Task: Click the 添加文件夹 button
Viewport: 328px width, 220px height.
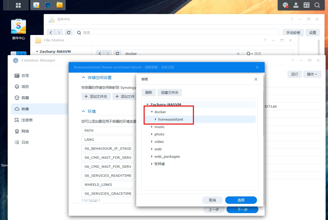Action: click(x=96, y=96)
